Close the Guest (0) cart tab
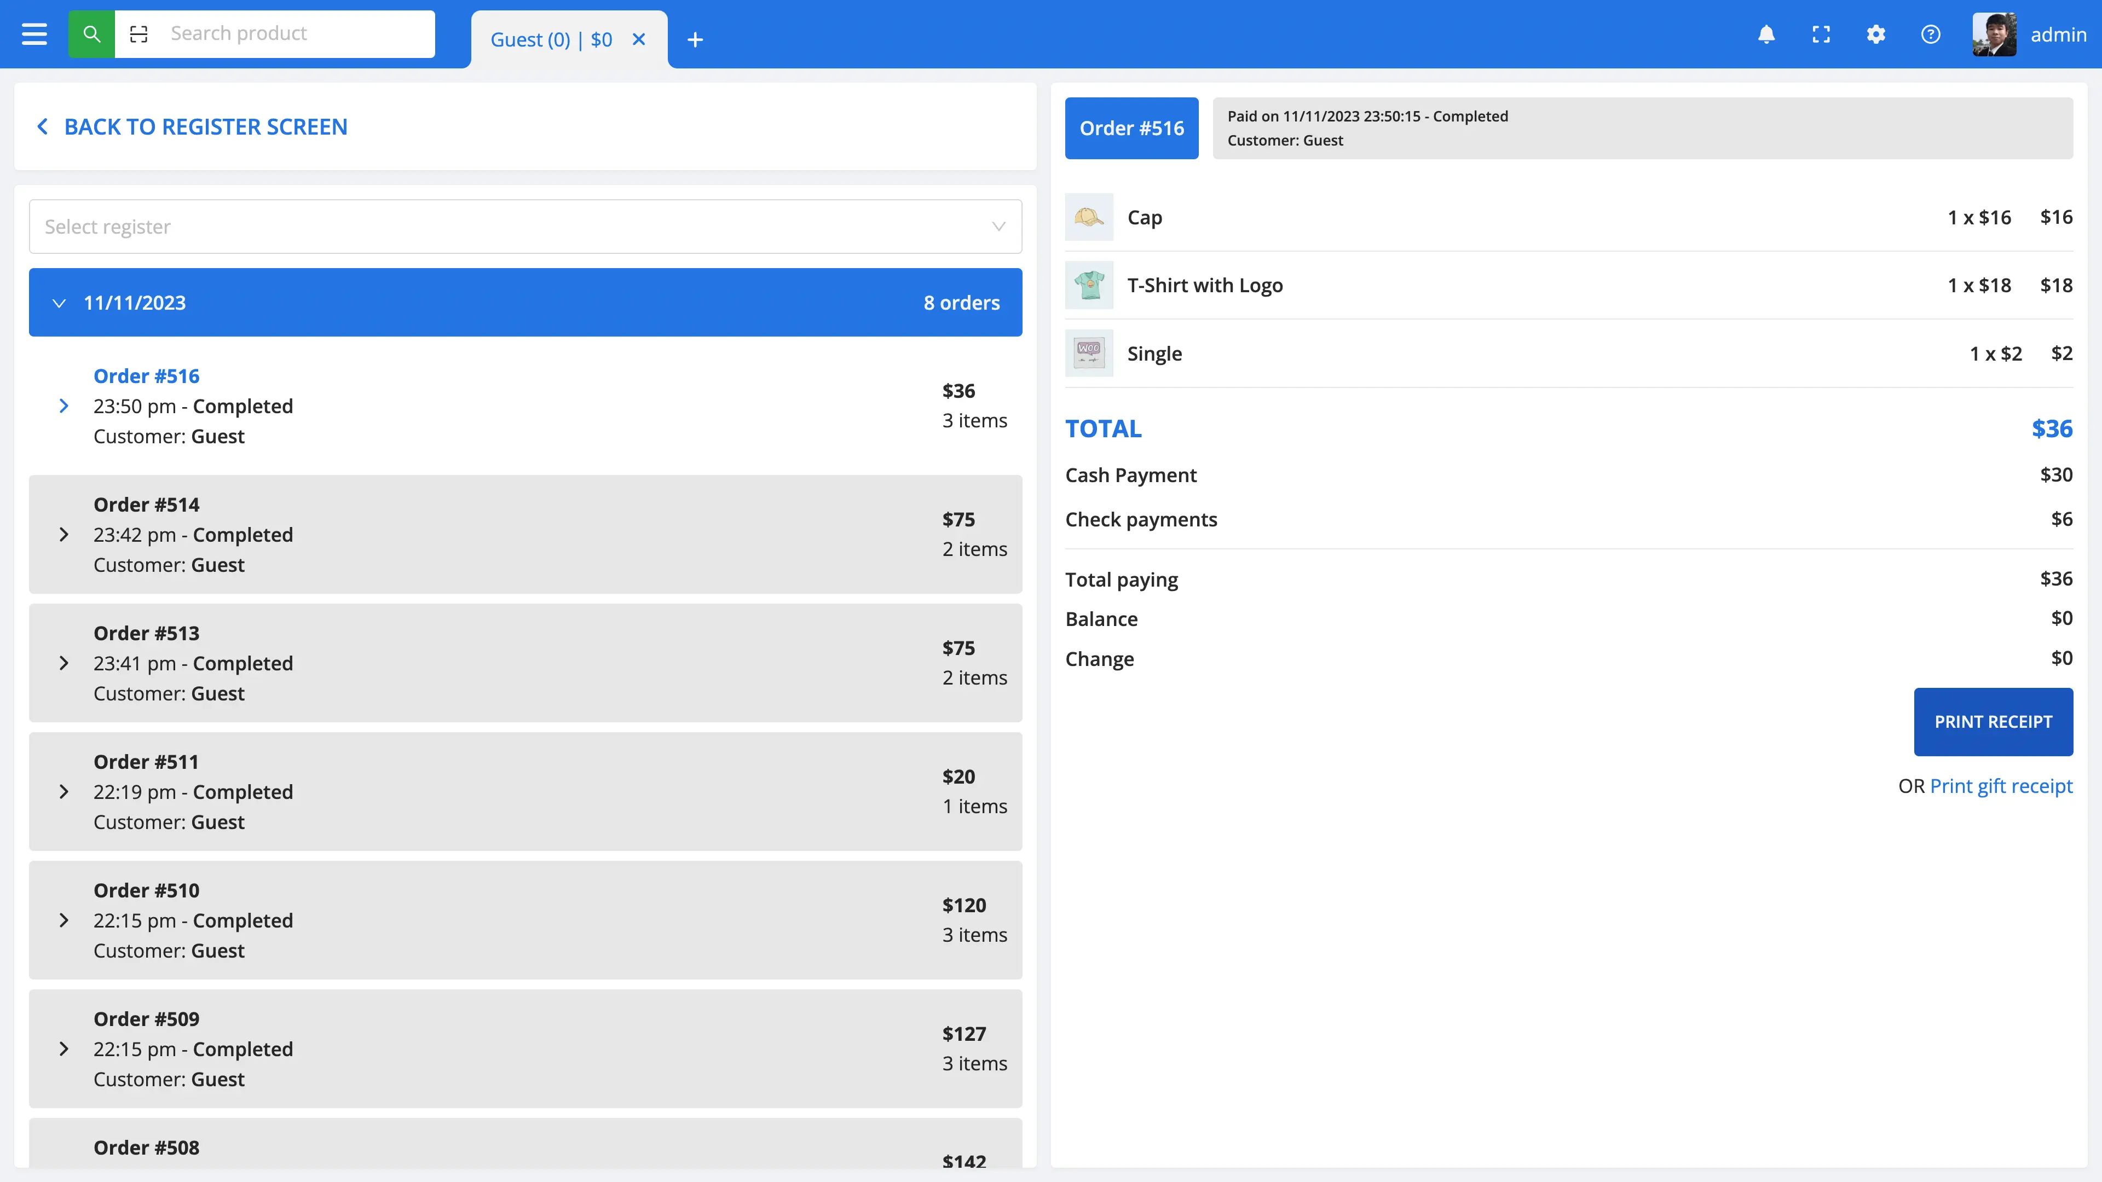Image resolution: width=2102 pixels, height=1182 pixels. point(639,39)
